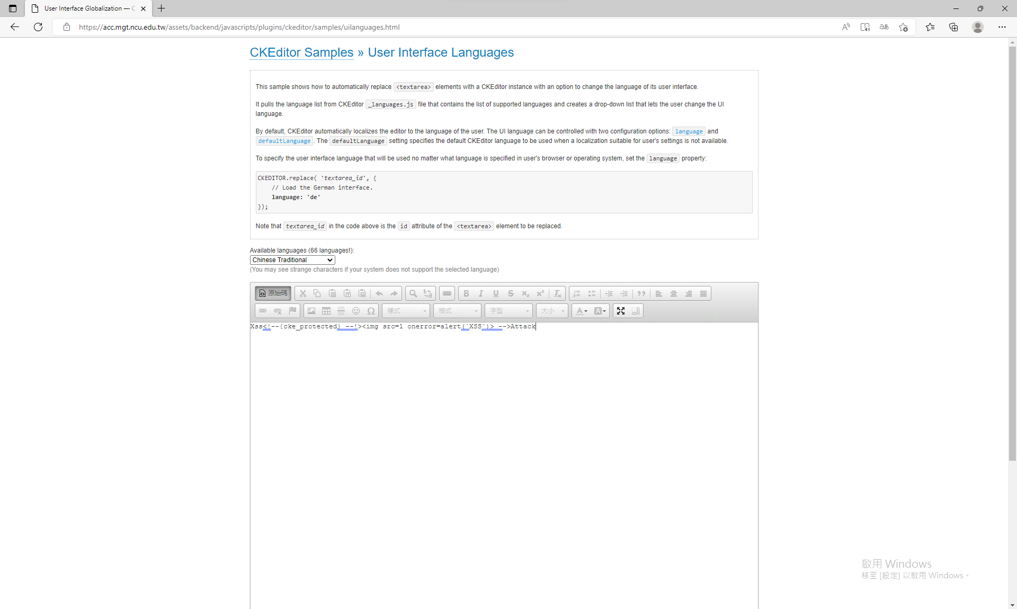Insert a horizontal line
This screenshot has height=609, width=1017.
[341, 311]
